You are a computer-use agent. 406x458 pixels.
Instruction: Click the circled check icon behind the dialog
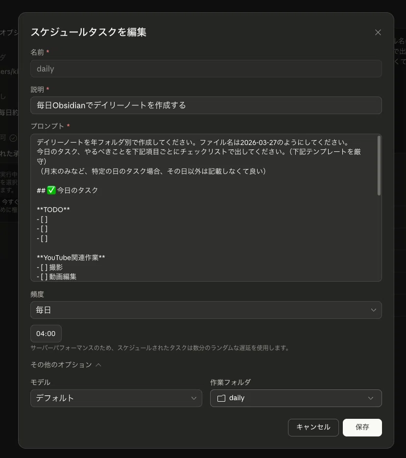(13, 138)
